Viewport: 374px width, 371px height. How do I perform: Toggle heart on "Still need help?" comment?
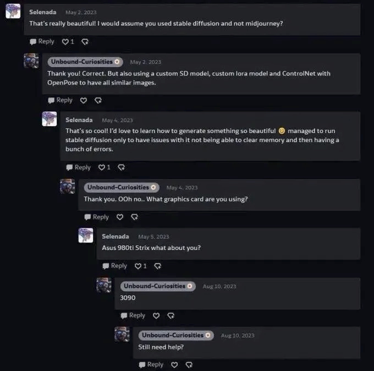[x=174, y=364]
